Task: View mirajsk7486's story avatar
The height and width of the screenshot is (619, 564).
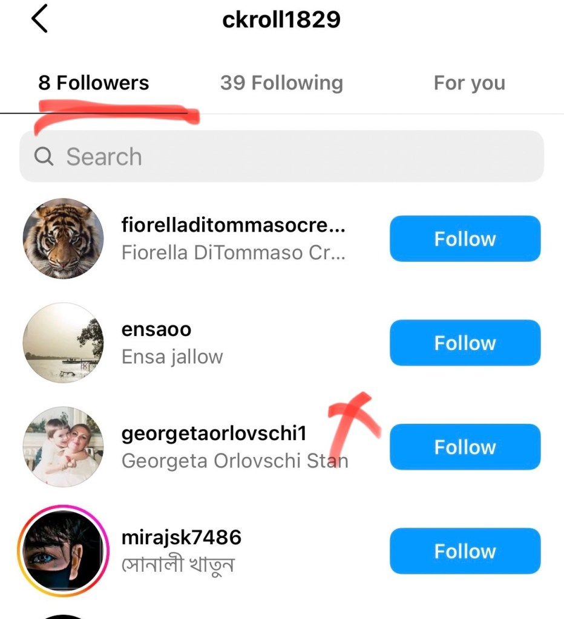Action: [63, 551]
